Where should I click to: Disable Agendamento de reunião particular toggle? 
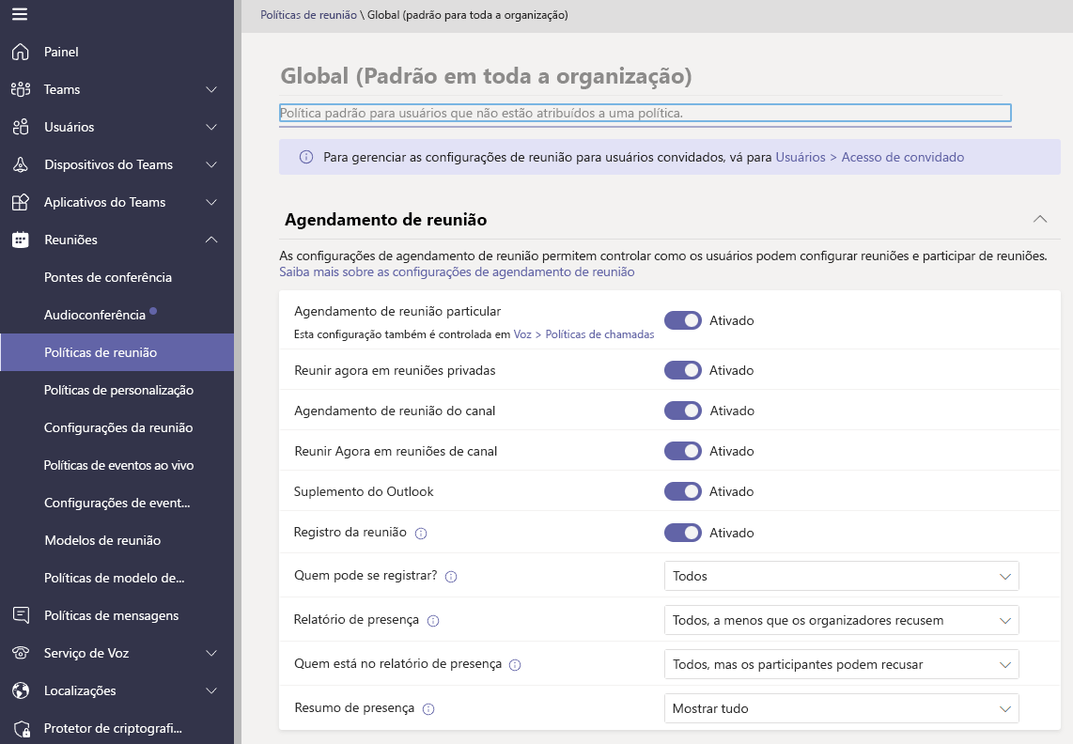click(683, 320)
